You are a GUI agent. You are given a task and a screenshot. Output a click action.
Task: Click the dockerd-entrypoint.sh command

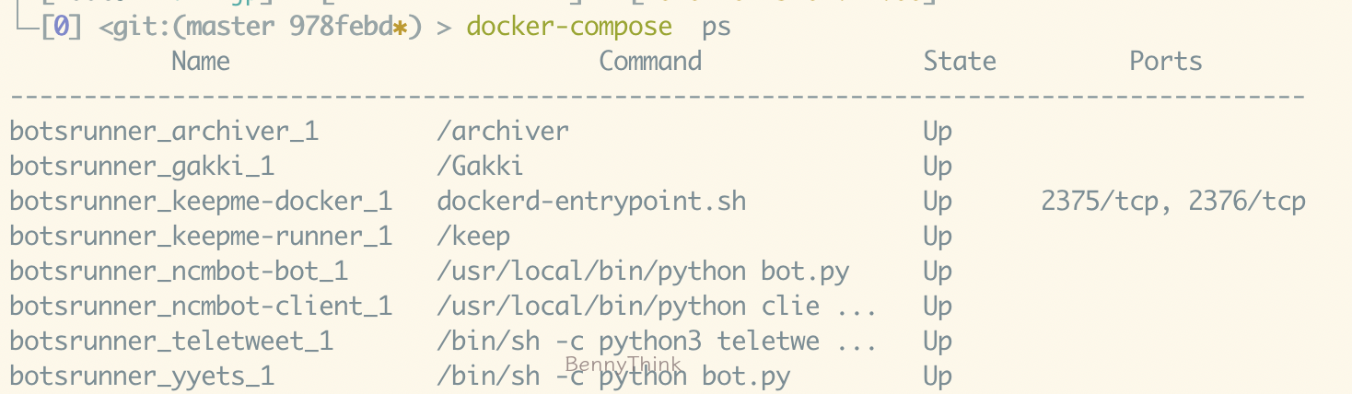point(591,202)
